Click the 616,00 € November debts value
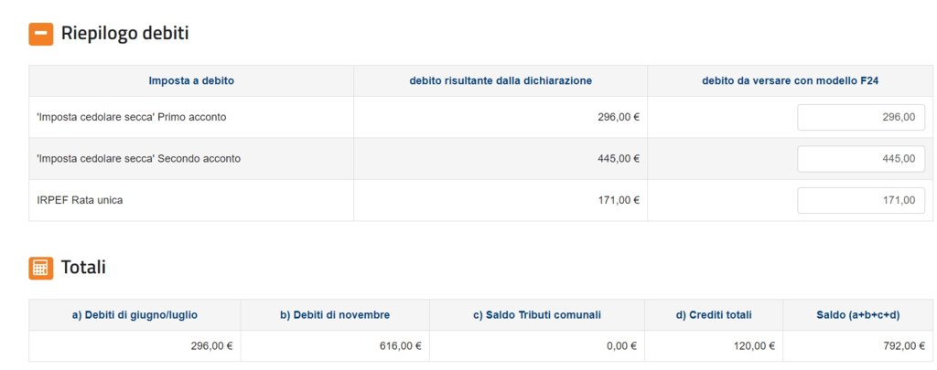 (401, 346)
